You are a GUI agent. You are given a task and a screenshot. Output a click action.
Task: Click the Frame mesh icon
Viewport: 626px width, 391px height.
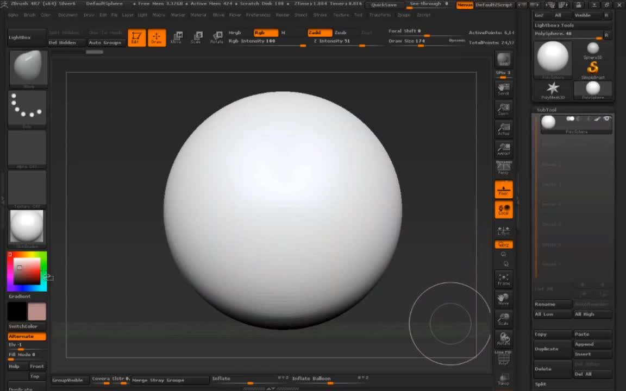coord(504,279)
